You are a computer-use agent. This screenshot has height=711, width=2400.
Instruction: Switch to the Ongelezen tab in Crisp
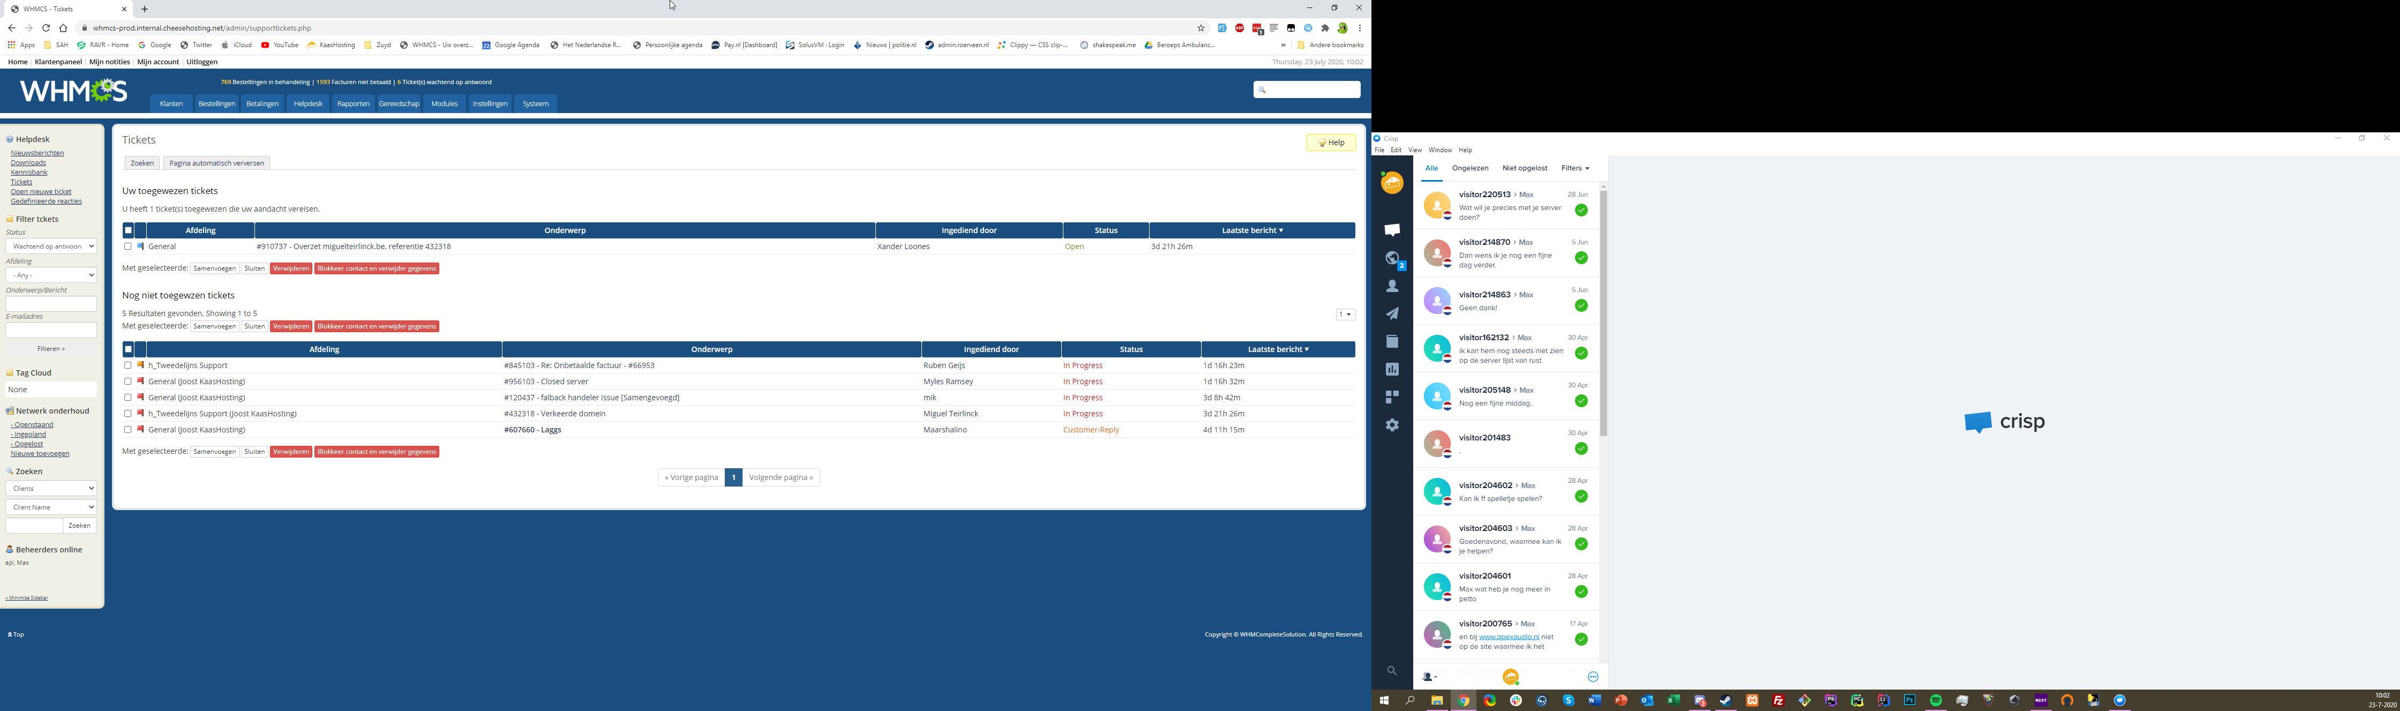point(1469,169)
